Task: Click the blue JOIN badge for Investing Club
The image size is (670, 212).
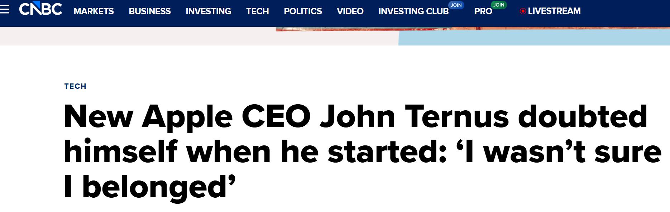Action: coord(456,5)
